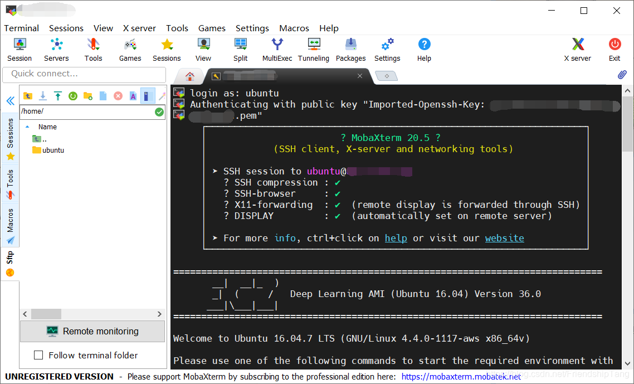Open the View menu

[x=103, y=28]
